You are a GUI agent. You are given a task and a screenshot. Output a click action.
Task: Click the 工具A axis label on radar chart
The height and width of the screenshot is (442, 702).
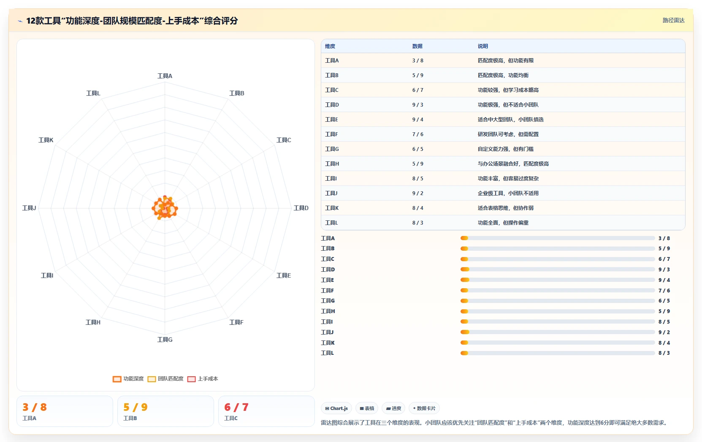165,76
